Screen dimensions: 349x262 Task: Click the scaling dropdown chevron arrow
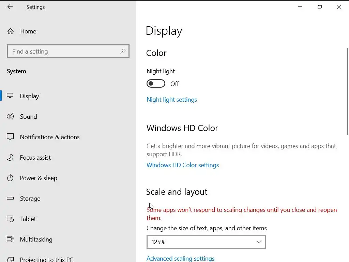point(259,242)
